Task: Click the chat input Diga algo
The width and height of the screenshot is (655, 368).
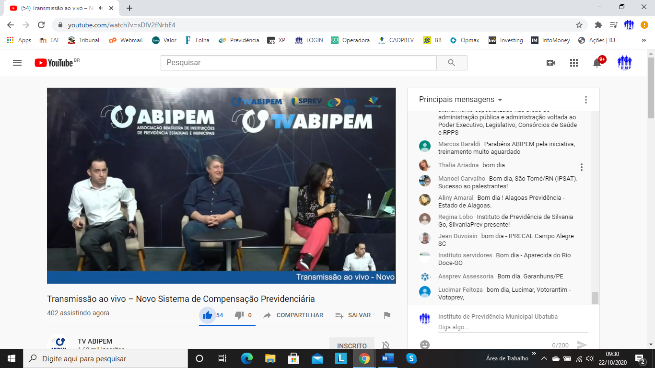Action: pyautogui.click(x=513, y=327)
